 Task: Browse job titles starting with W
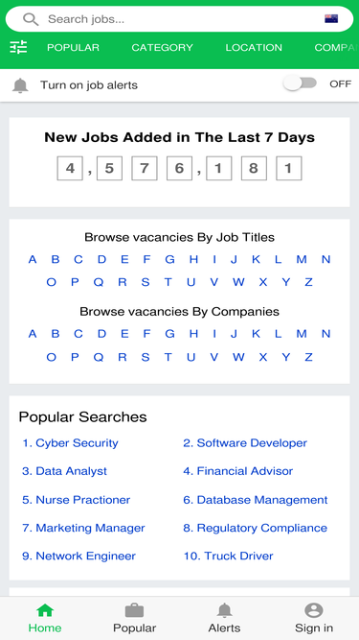pyautogui.click(x=238, y=282)
